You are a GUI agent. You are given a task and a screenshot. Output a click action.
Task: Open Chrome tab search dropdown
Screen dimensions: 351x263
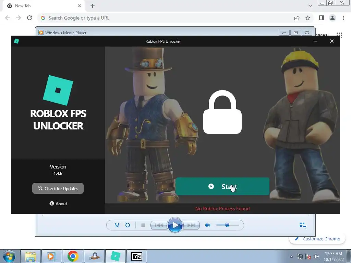point(310,6)
